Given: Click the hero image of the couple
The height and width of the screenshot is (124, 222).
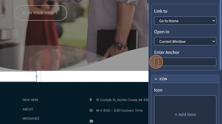Looking at the screenshot, I should coord(74,35).
